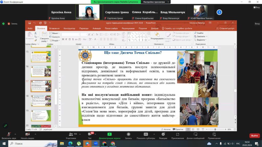Click the green Демонстрация экрана icon

[x=110, y=134]
